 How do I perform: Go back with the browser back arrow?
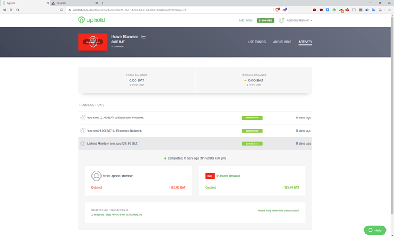pos(4,10)
